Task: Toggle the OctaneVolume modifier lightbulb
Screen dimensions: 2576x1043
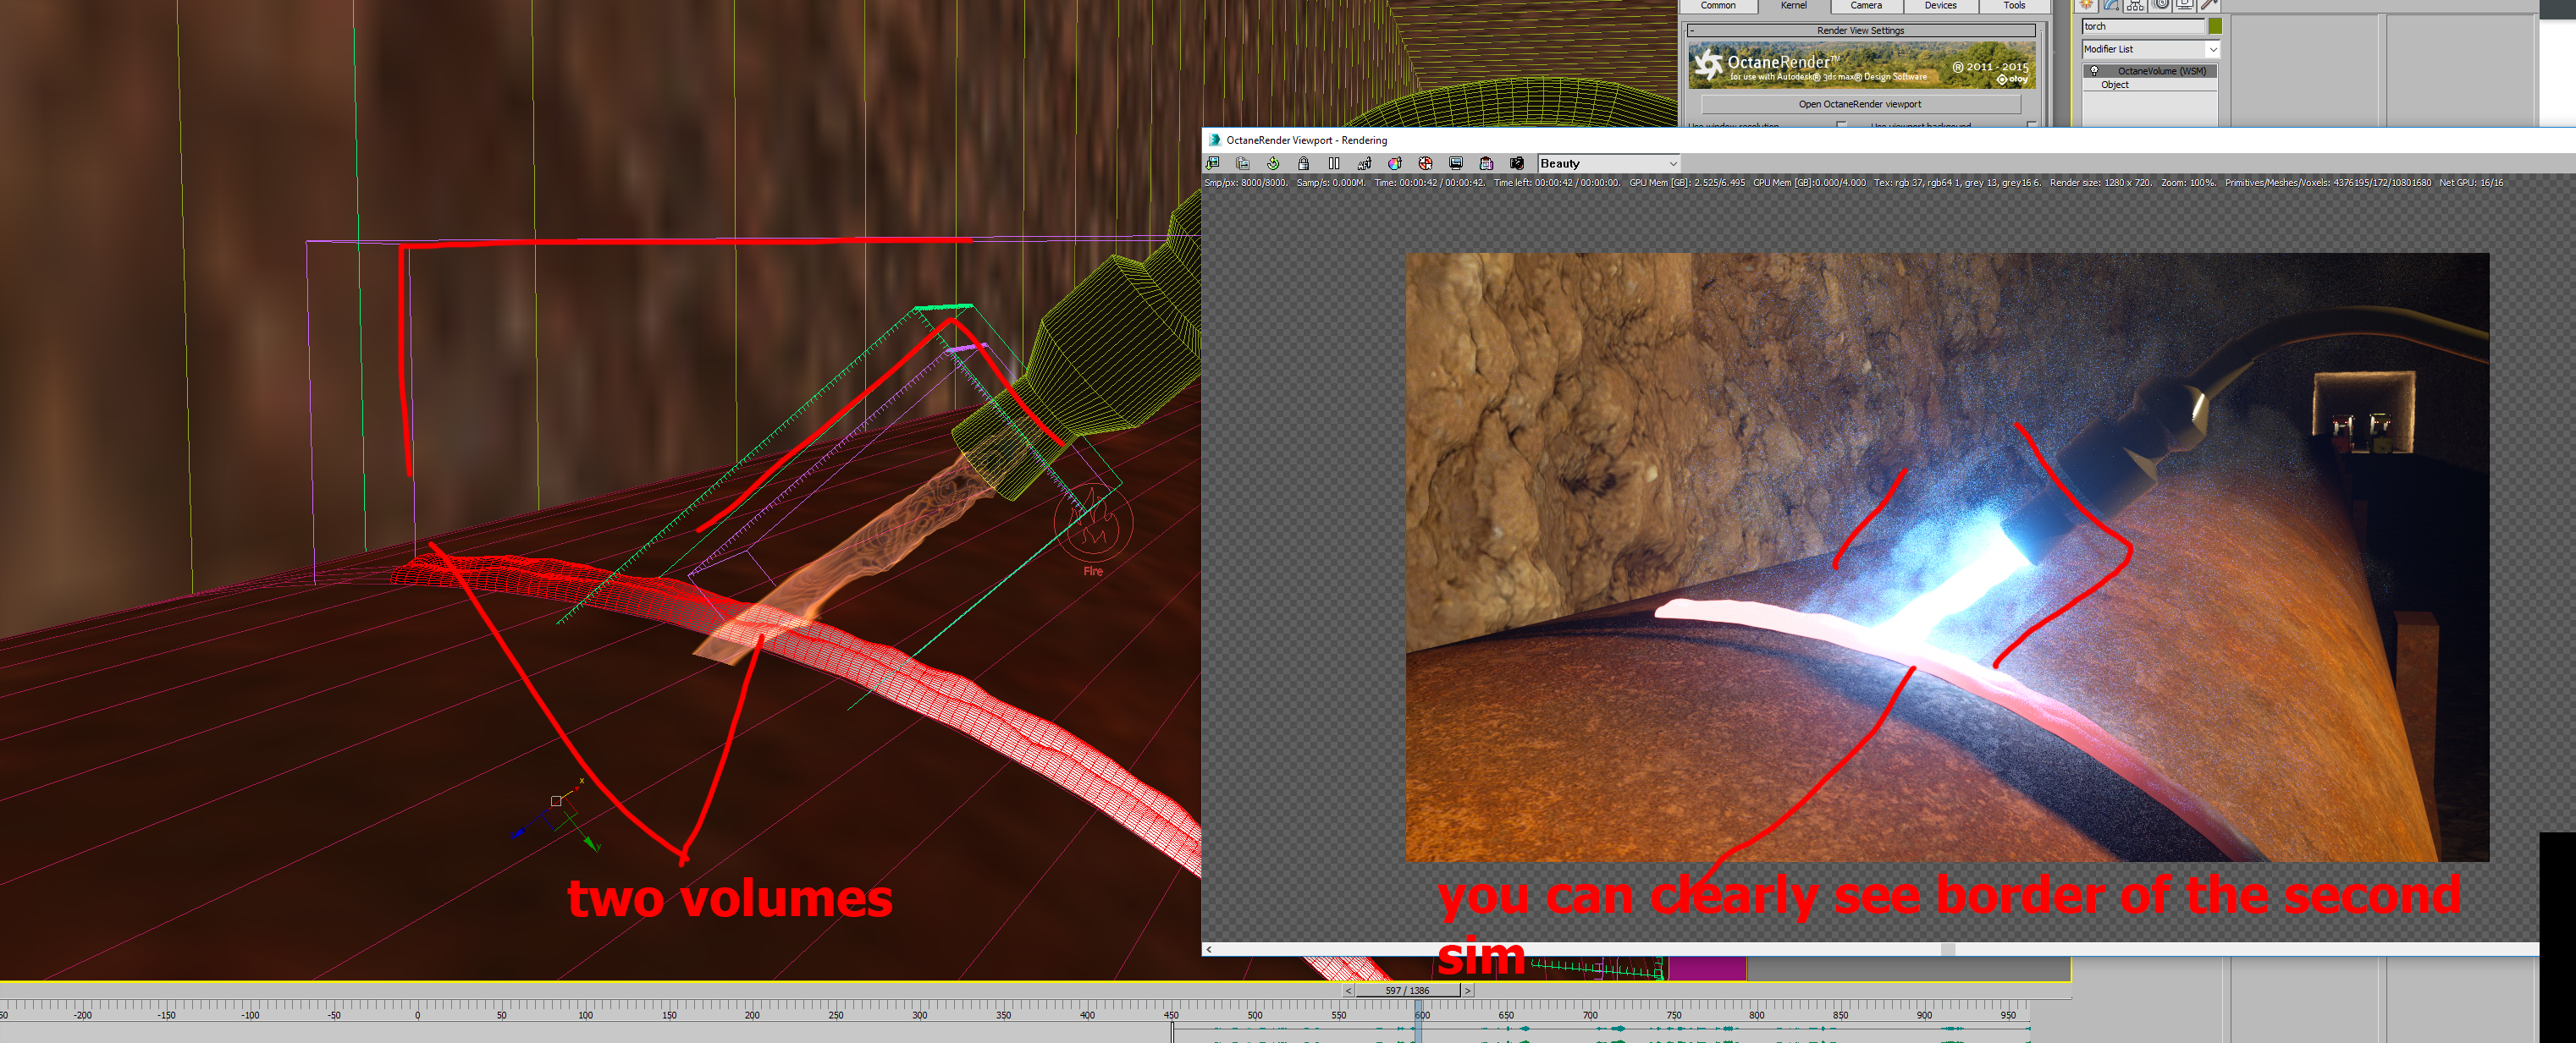Action: [x=2094, y=71]
